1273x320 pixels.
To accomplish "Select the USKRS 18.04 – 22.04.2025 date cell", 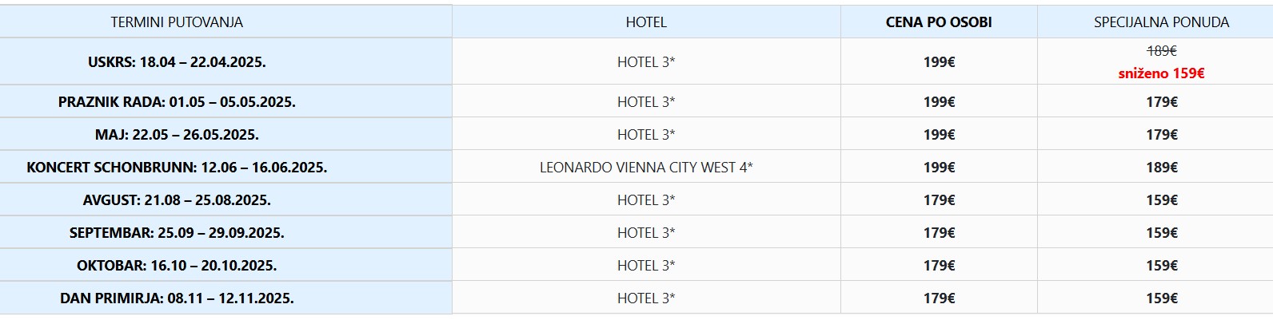I will point(177,61).
